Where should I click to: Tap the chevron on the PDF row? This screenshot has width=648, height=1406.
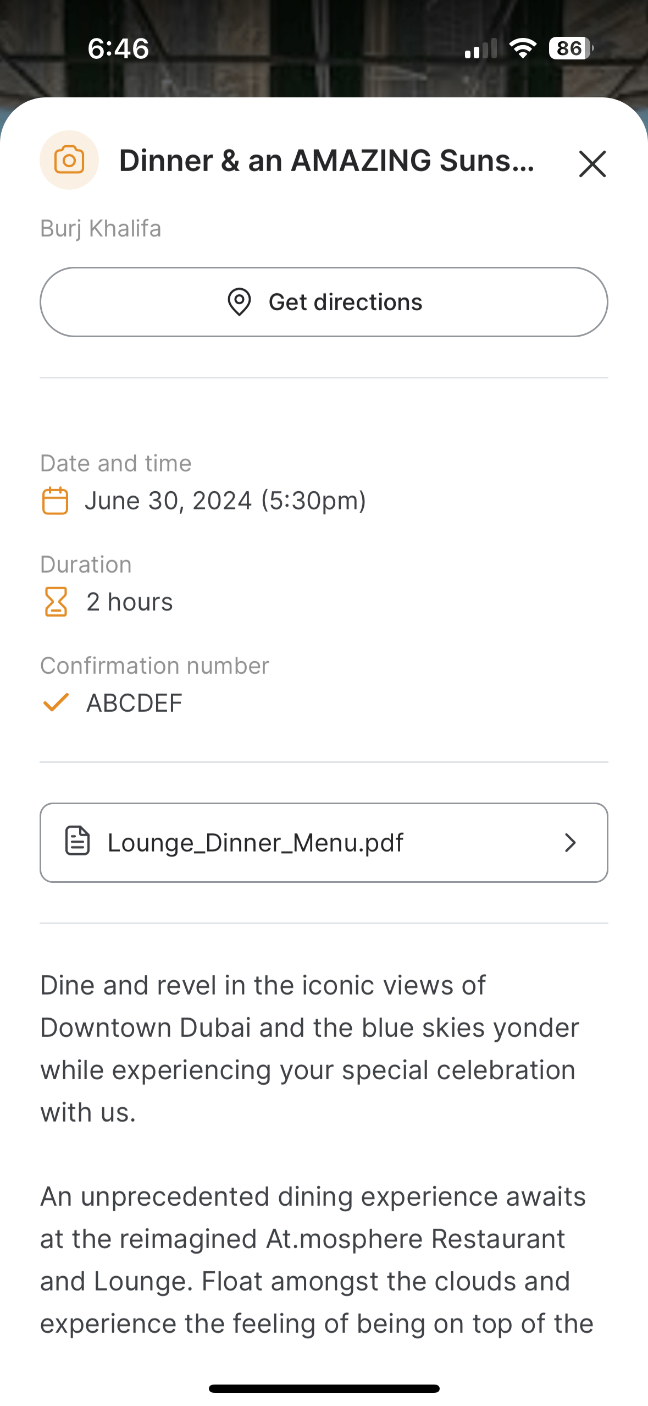[x=571, y=843]
